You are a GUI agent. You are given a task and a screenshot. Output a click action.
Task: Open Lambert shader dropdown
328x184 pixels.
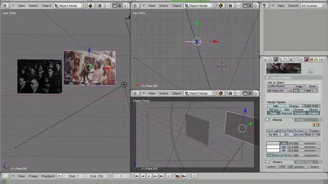(273, 167)
